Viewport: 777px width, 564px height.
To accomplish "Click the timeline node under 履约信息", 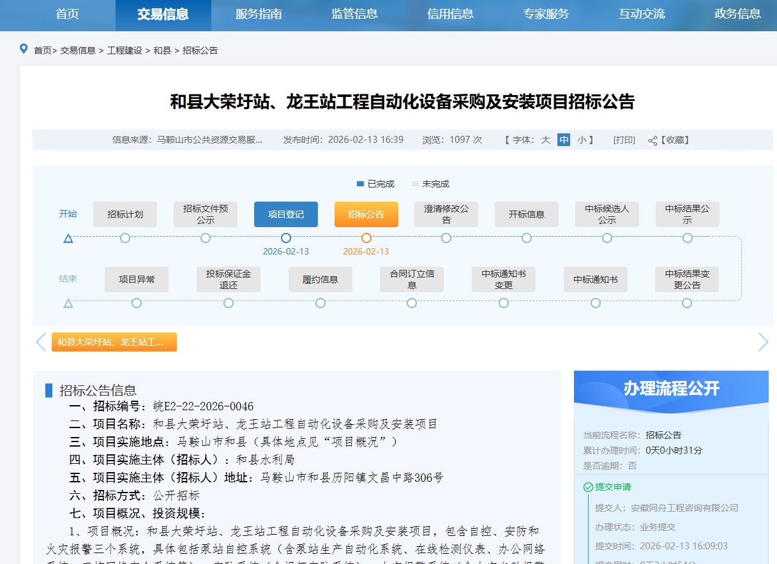I will 321,303.
